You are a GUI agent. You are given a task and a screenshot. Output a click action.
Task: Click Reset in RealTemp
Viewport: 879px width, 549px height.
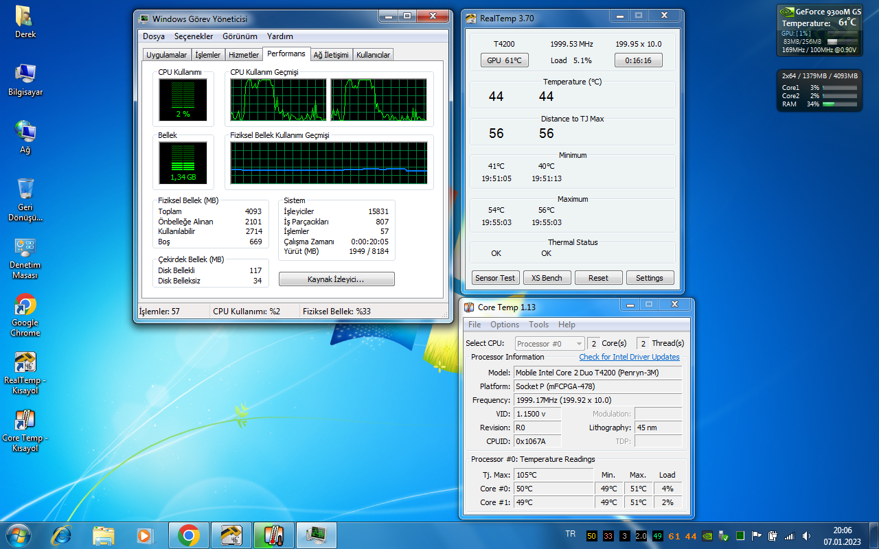pos(598,278)
